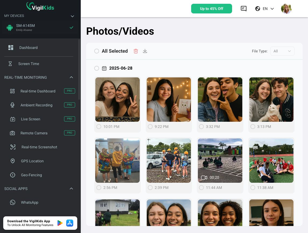
Task: Select the 9:22 PM photo checkbox
Action: pos(150,127)
